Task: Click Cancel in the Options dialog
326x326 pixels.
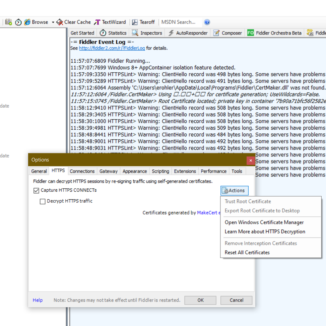Action: click(237, 300)
